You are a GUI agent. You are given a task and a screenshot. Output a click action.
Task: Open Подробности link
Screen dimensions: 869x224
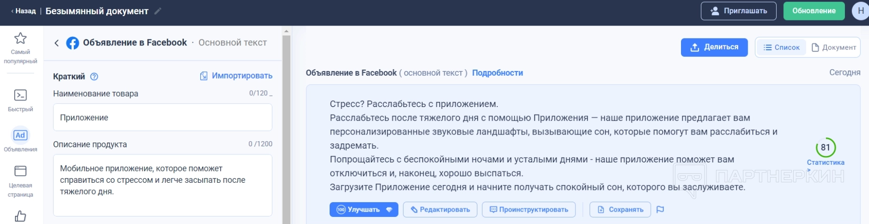click(497, 73)
